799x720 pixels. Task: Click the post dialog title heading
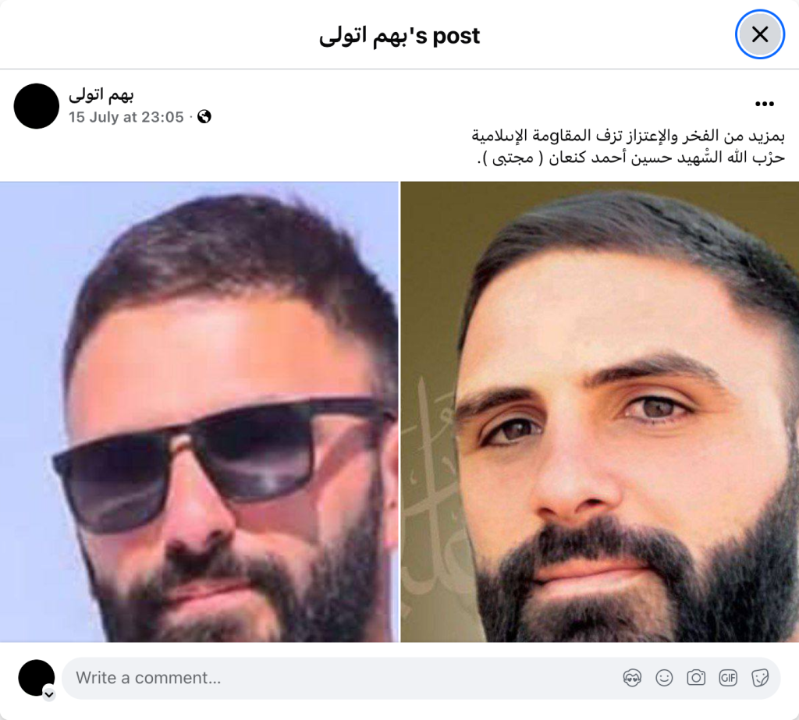coord(399,35)
